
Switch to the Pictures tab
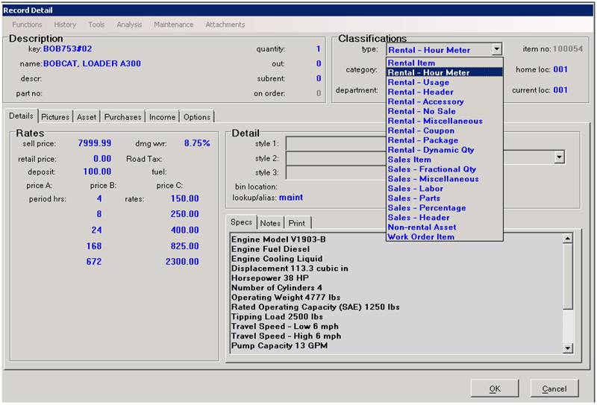click(55, 117)
